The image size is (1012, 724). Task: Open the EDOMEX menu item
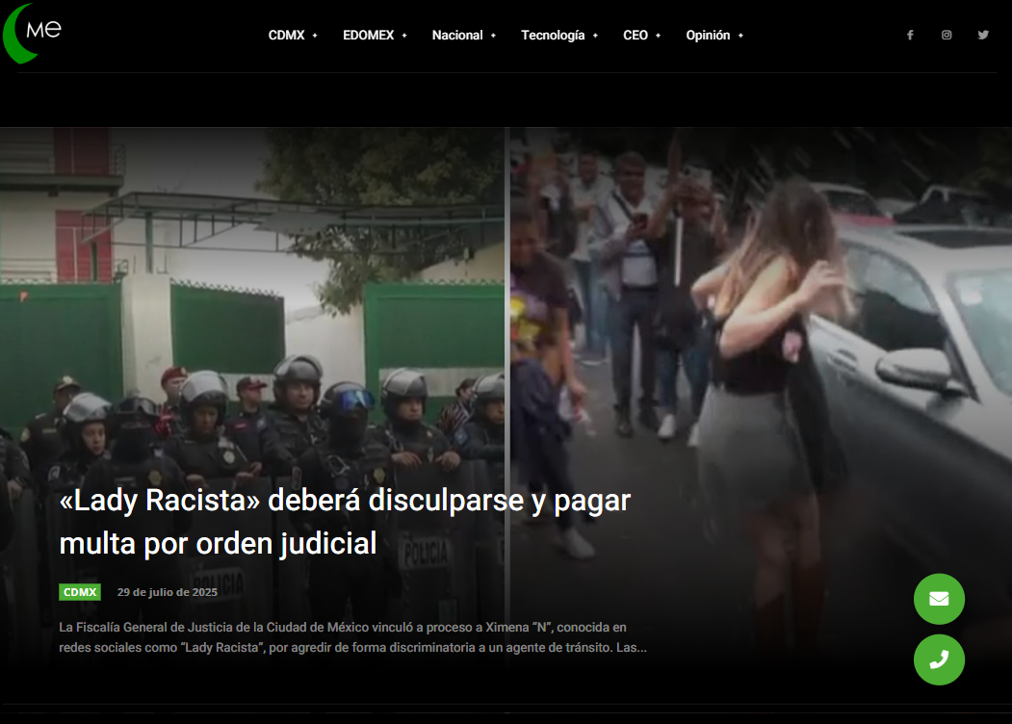pos(368,35)
